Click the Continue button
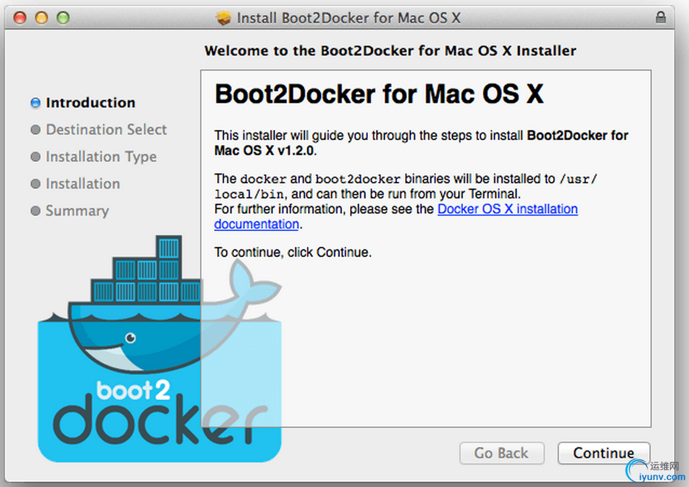 pos(603,452)
